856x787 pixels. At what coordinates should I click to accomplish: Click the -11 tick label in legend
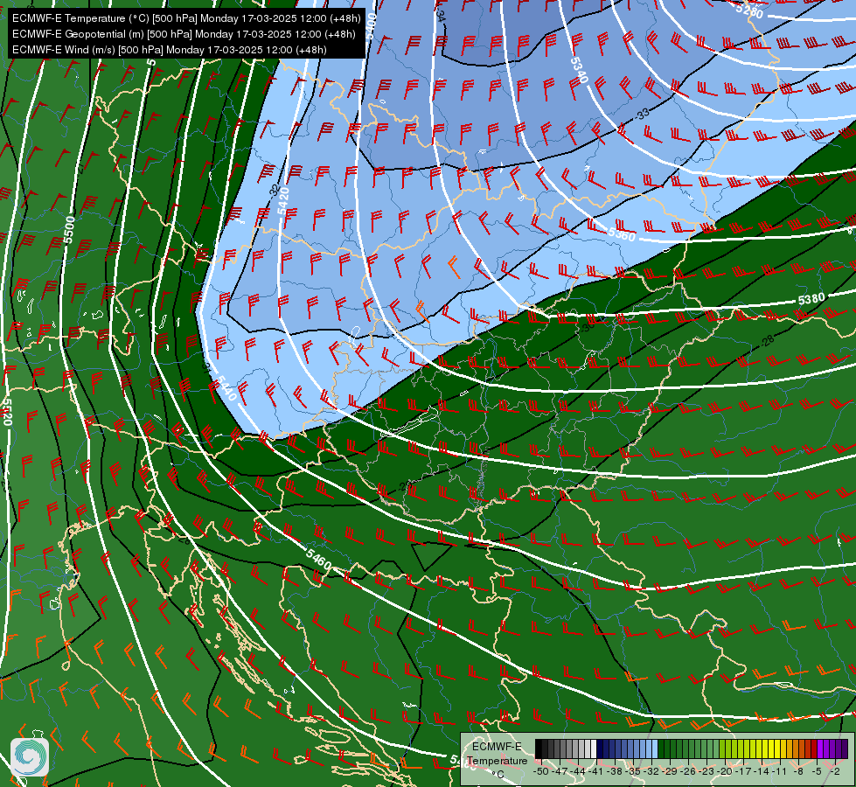(x=779, y=771)
